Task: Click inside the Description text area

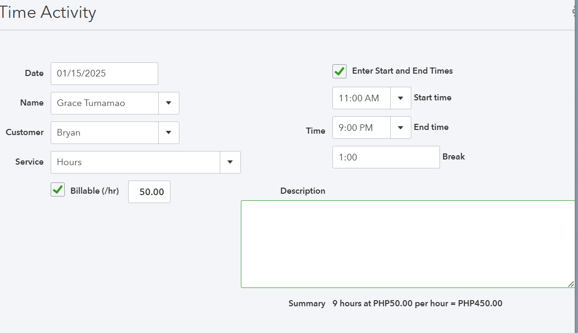Action: [x=407, y=244]
